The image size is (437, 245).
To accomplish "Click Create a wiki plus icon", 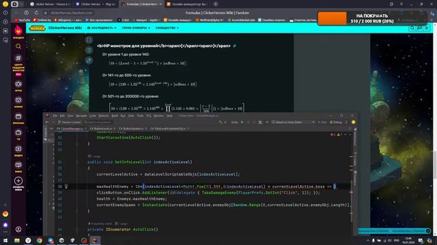I will pyautogui.click(x=18, y=181).
